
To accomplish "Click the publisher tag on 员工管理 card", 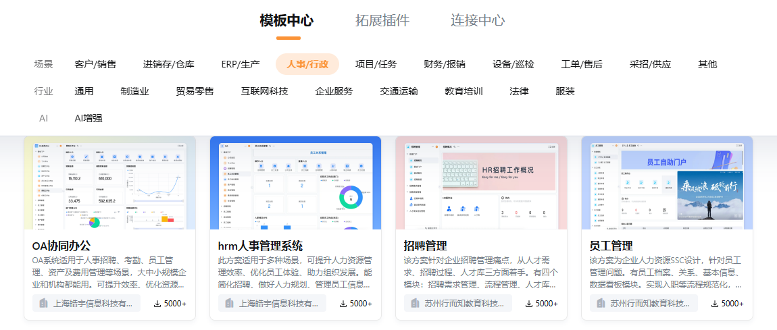I will [644, 303].
